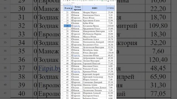The height and width of the screenshot is (99, 177).
Task: Select the '№ п/п' header cell
Action: pyautogui.click(x=67, y=8)
